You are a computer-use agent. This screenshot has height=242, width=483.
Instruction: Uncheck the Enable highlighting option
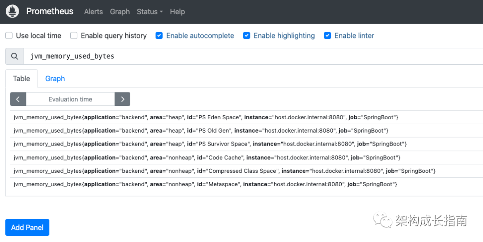click(246, 36)
